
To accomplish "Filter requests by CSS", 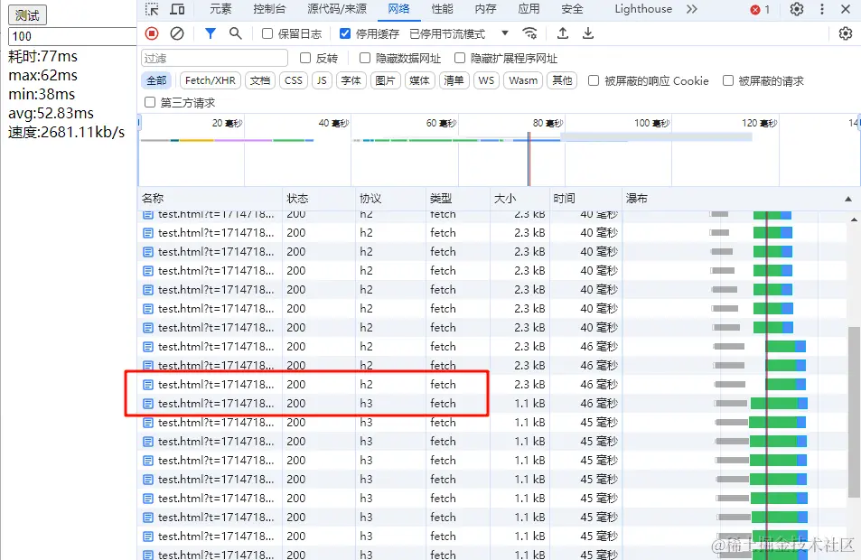I will [294, 80].
